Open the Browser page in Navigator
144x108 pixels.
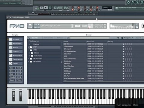(x=16, y=40)
